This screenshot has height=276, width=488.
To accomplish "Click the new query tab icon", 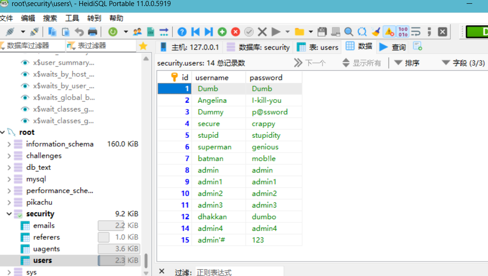I will (417, 47).
